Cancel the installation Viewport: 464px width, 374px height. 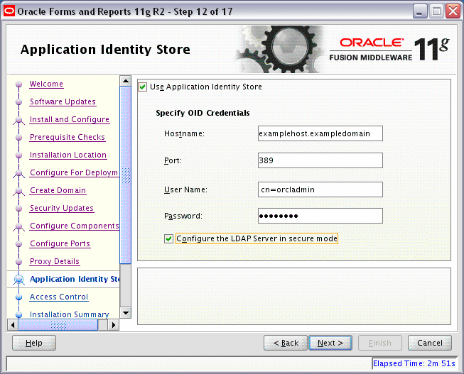click(x=430, y=343)
